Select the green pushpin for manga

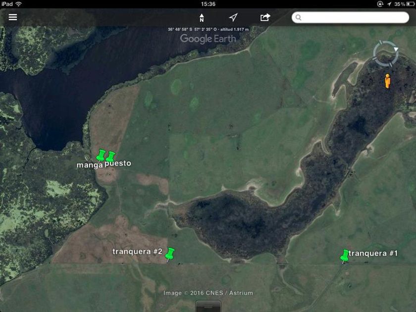(x=101, y=156)
